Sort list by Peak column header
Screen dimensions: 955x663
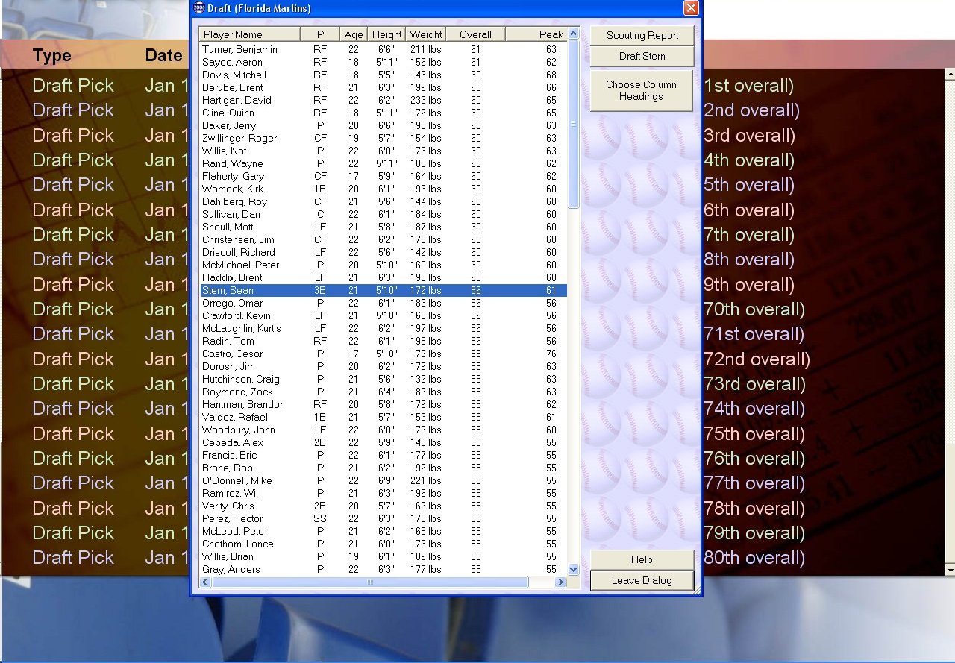coord(536,34)
